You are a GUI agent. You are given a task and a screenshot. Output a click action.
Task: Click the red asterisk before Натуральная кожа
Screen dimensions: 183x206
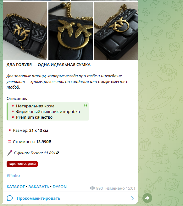tap(13, 106)
